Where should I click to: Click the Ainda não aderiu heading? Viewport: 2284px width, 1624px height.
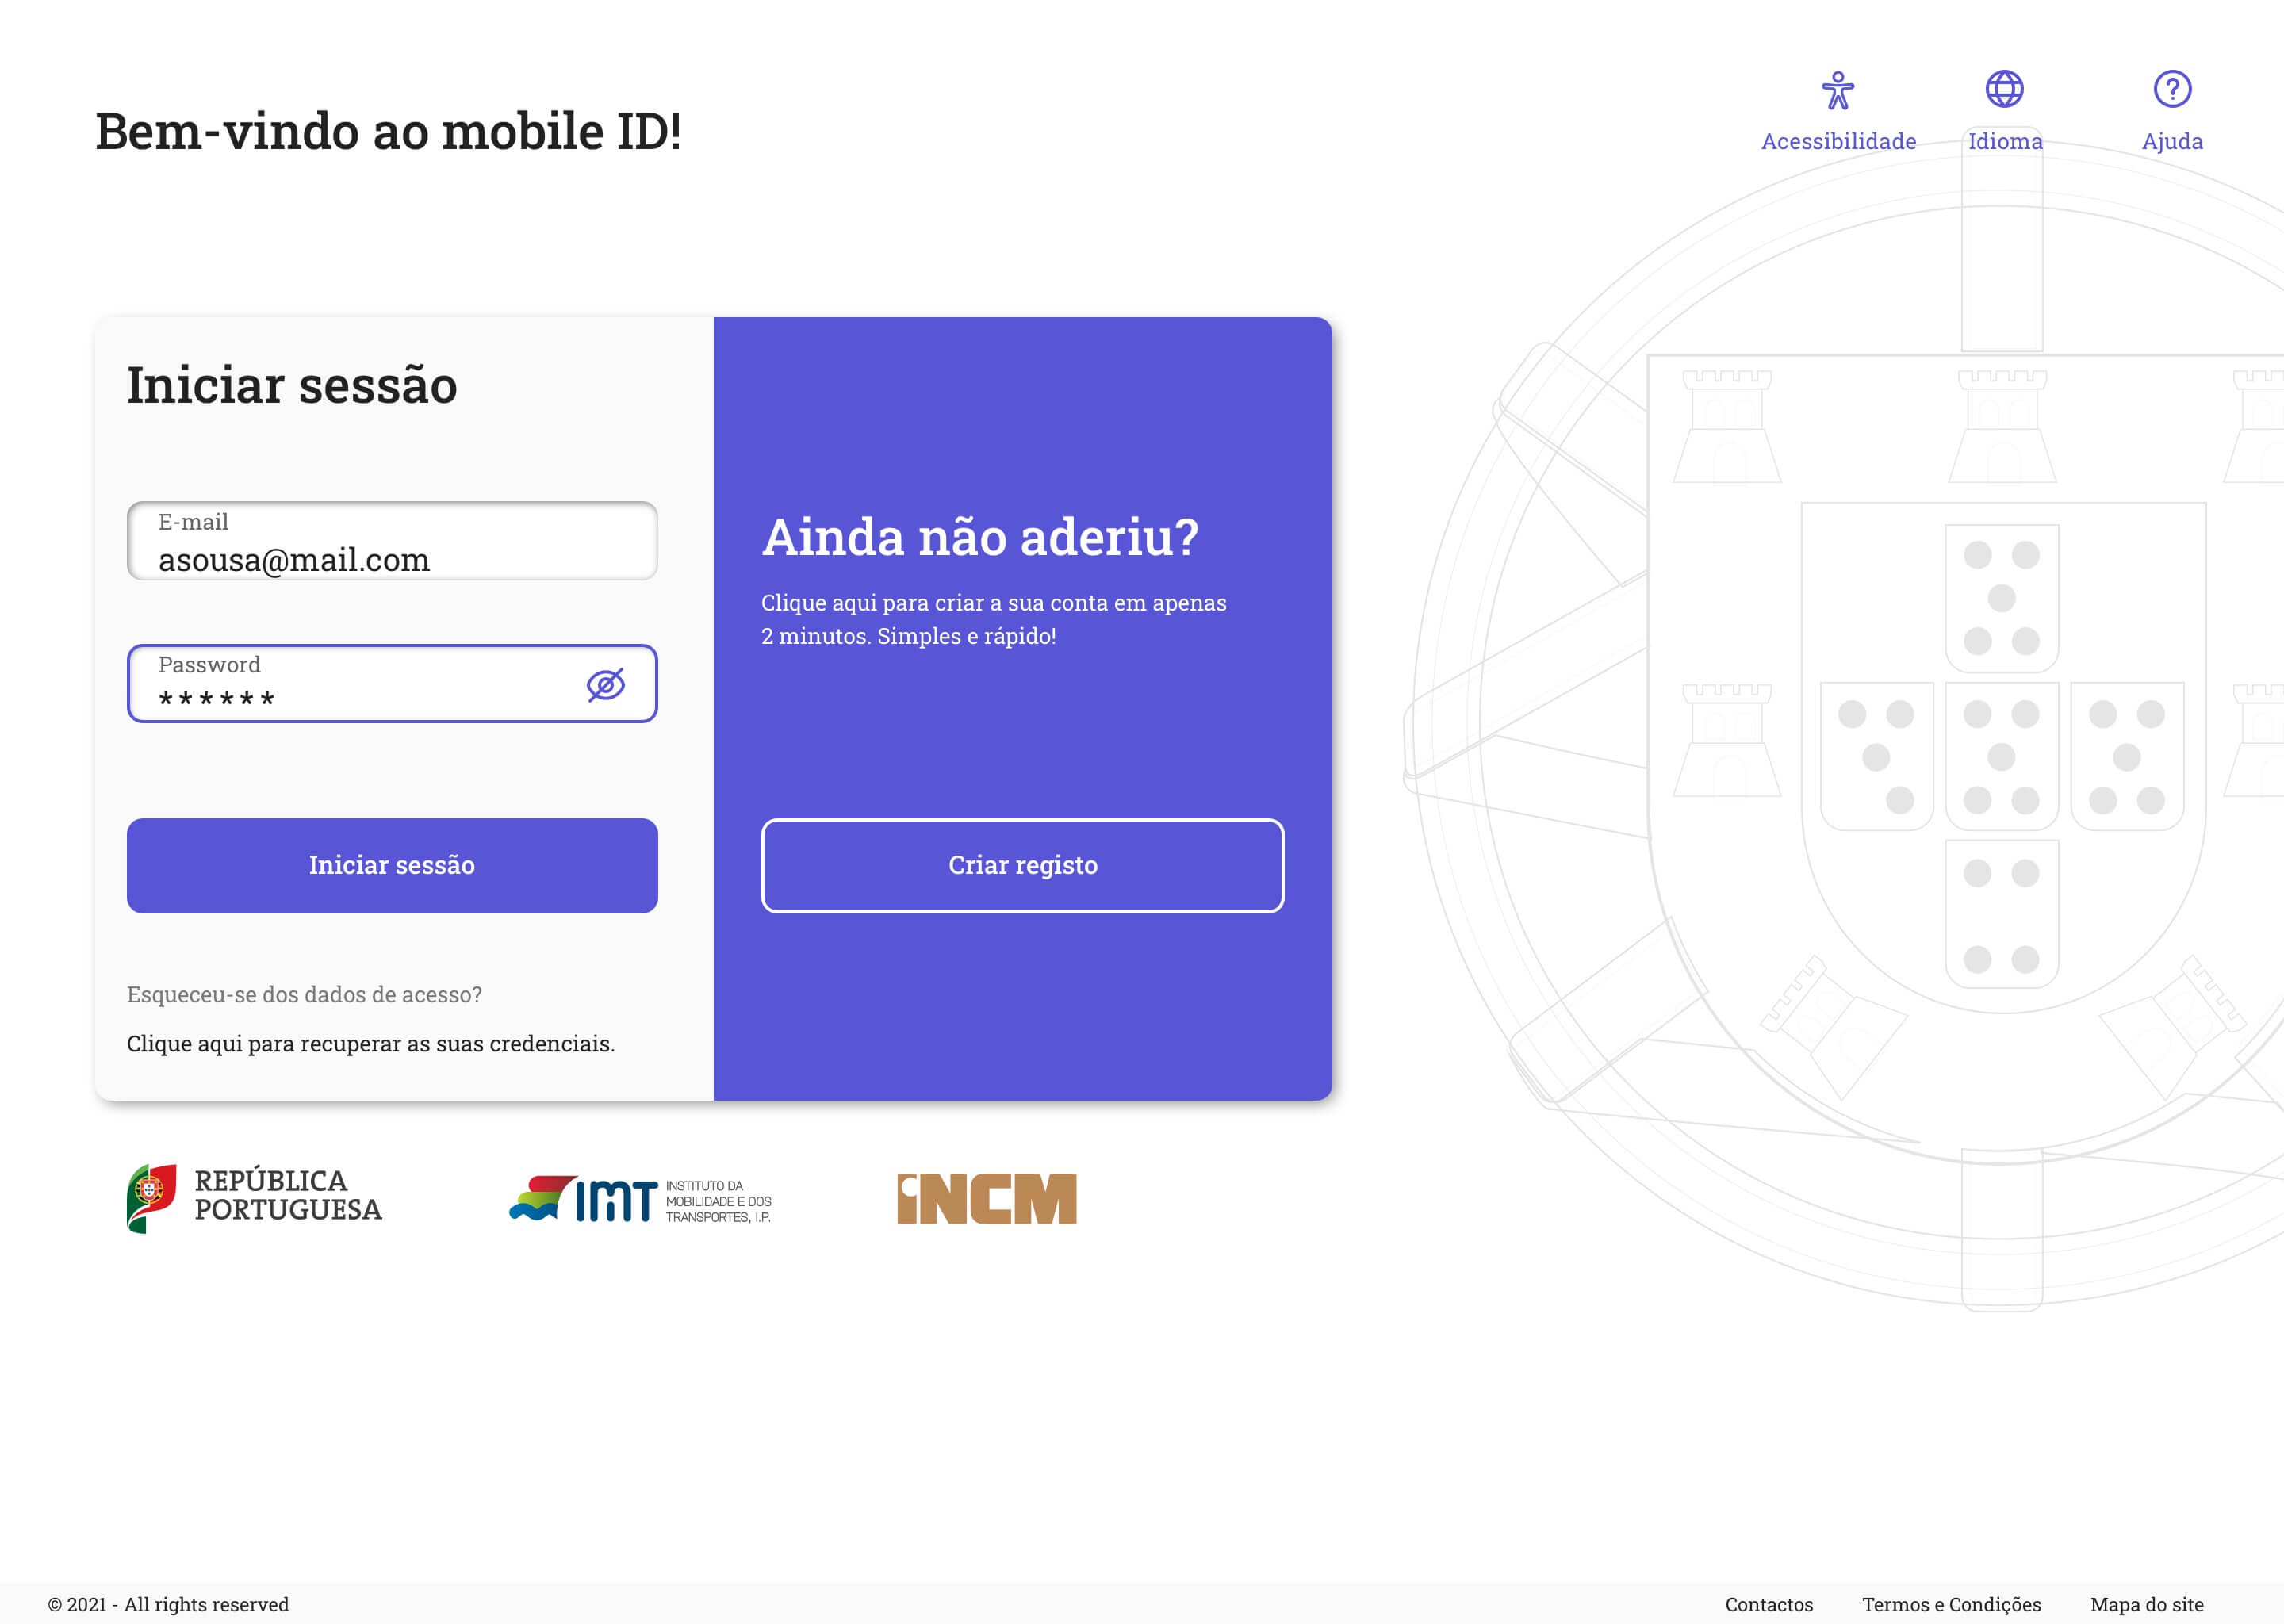980,537
